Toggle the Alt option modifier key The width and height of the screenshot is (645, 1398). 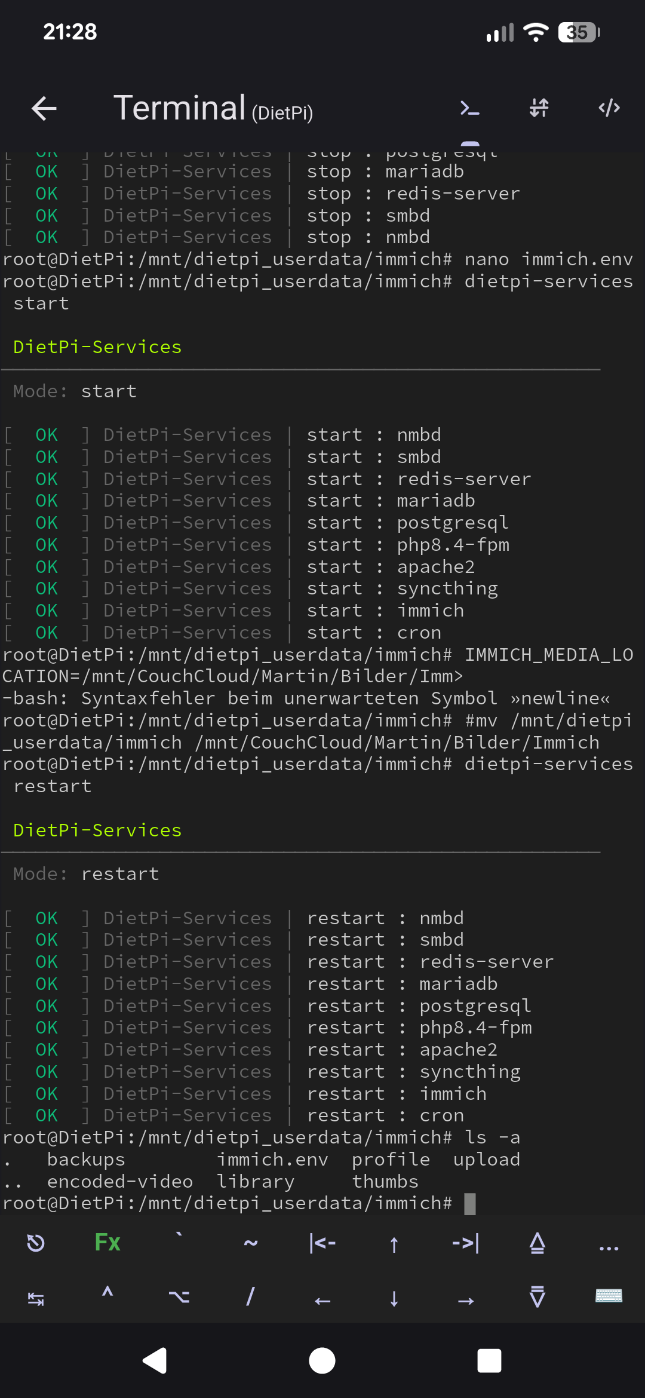click(x=179, y=1296)
